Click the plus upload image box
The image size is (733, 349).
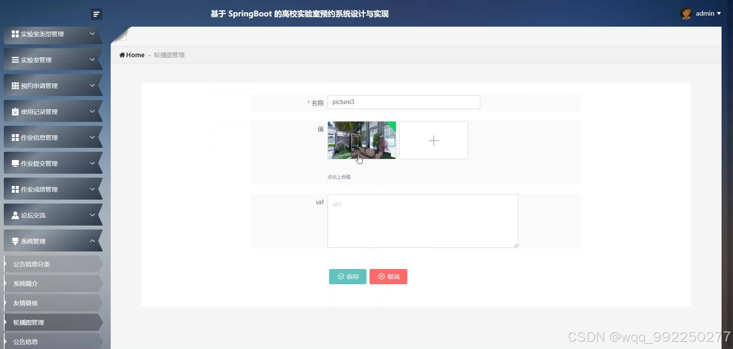coord(433,140)
